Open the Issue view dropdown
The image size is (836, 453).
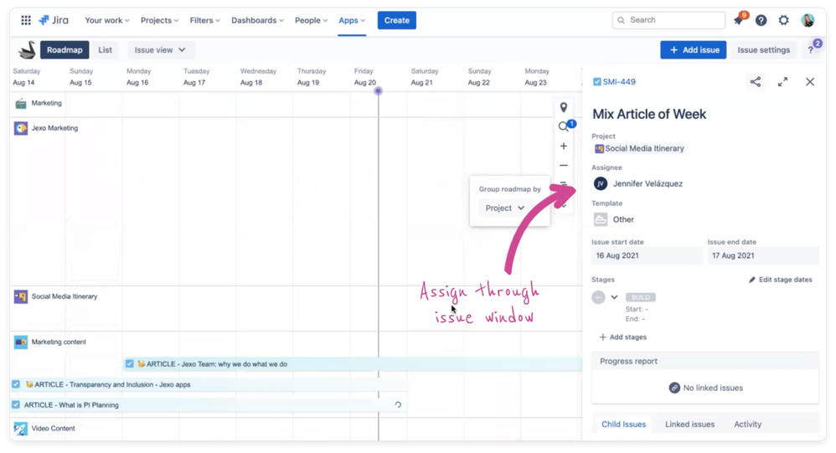pos(160,50)
